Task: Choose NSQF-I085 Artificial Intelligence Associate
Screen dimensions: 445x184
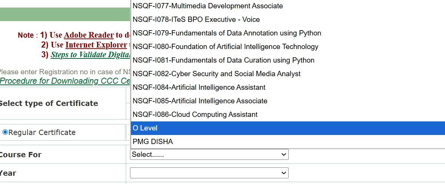Action: pos(200,101)
